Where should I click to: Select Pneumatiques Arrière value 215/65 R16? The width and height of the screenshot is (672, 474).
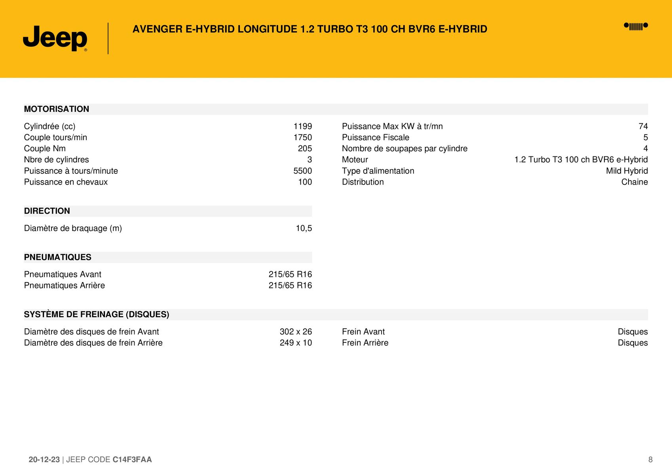(x=290, y=286)
